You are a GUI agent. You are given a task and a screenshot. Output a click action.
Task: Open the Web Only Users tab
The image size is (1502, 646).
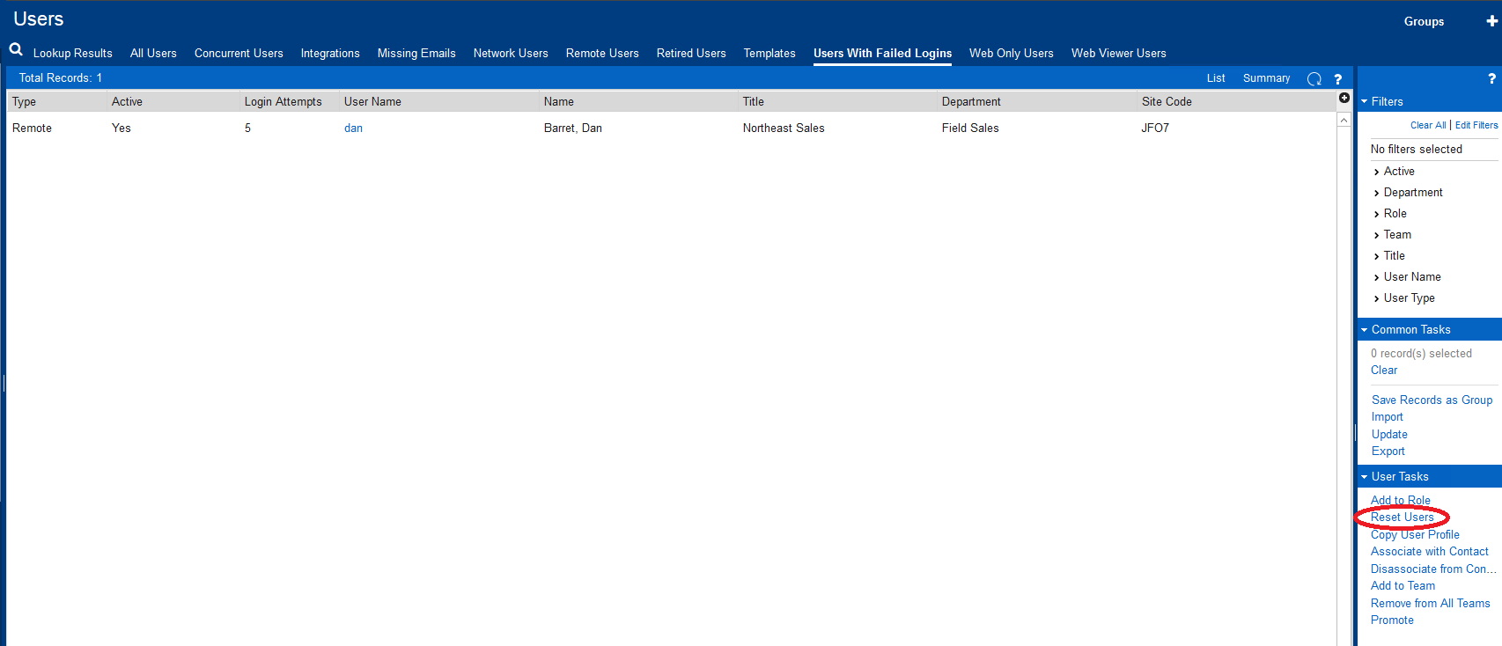pos(1012,53)
